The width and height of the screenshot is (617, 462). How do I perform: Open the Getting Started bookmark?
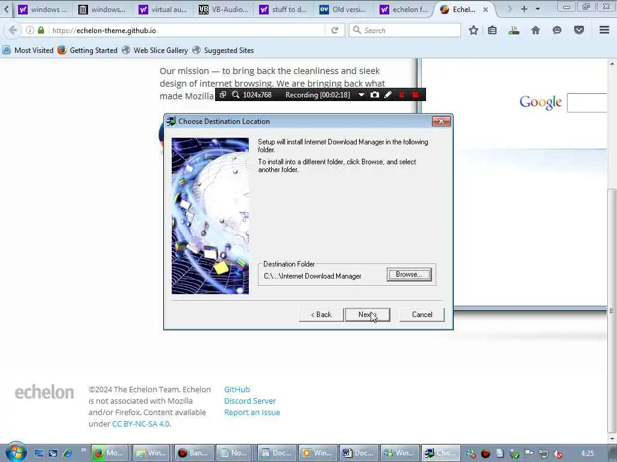point(88,51)
